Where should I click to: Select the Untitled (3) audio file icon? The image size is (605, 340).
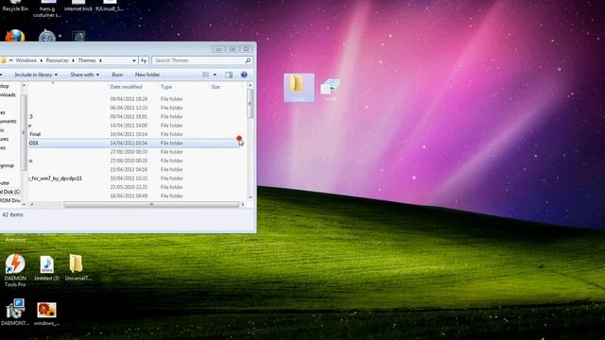pos(46,268)
